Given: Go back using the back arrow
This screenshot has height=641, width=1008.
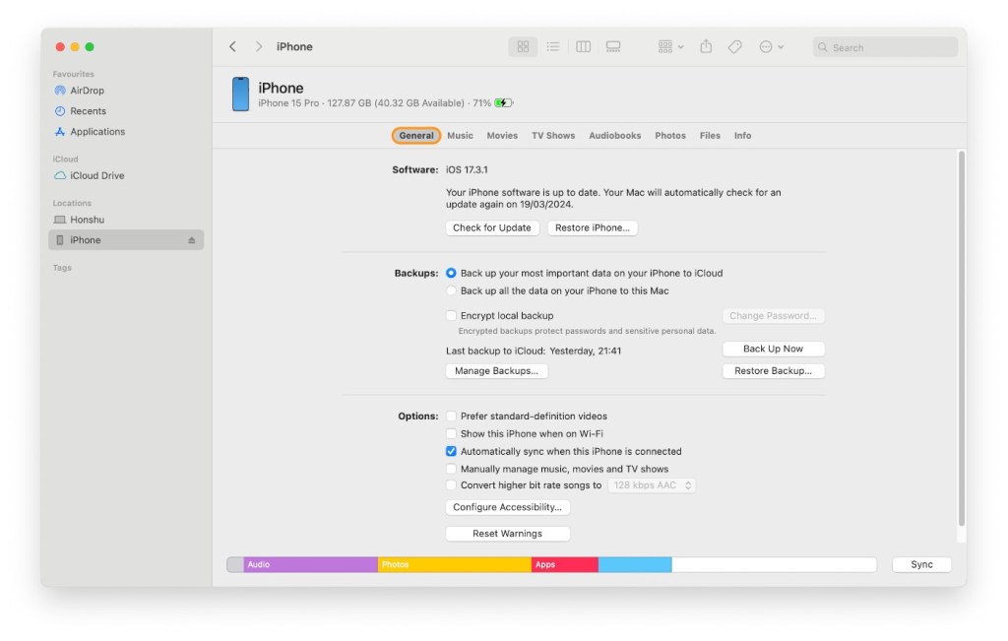Looking at the screenshot, I should point(232,46).
